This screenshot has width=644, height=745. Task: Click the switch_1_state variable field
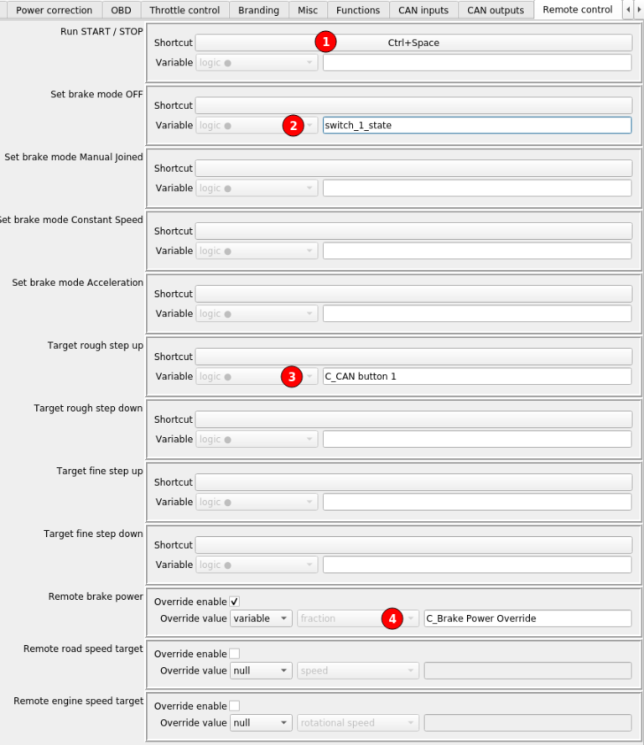point(476,125)
